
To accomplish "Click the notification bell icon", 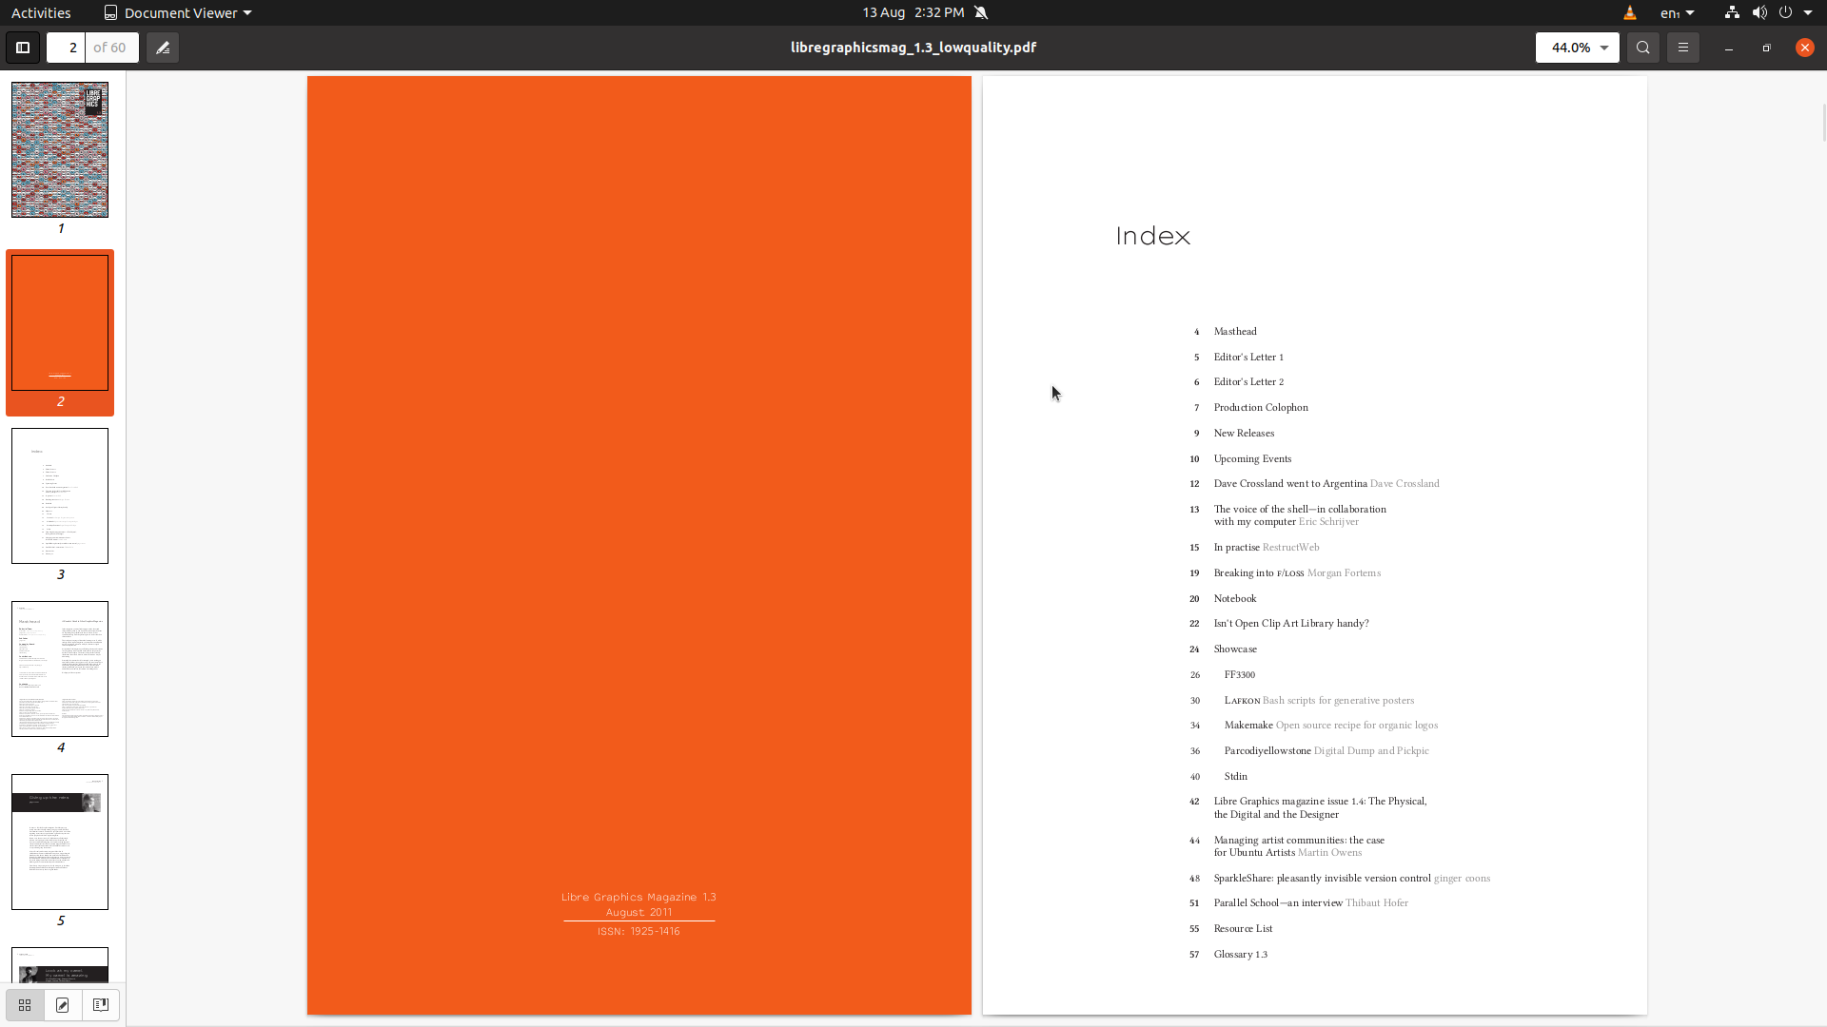I will 983,11.
